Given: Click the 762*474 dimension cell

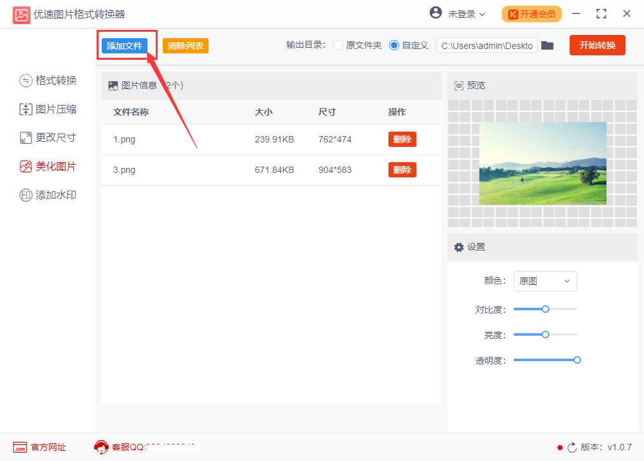Looking at the screenshot, I should (335, 140).
